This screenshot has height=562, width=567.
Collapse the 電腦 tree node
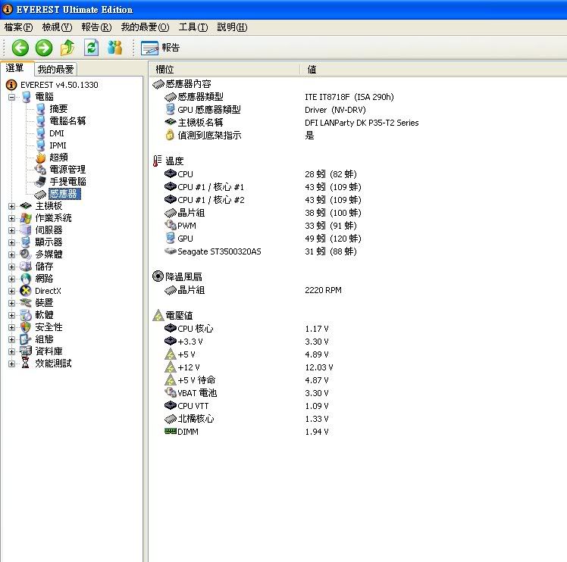coord(12,97)
